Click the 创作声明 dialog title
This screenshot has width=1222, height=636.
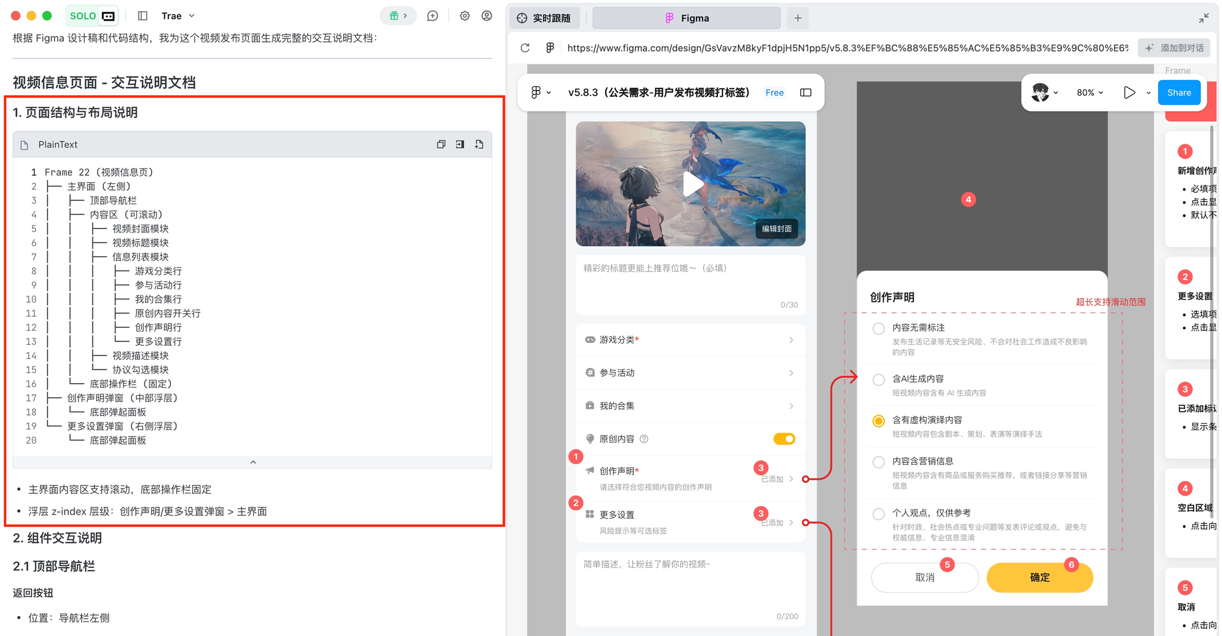(892, 297)
